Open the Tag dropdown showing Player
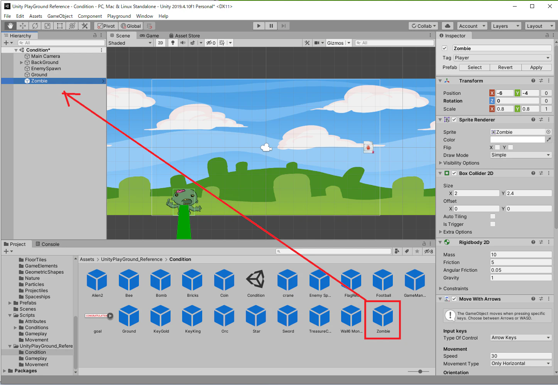 tap(502, 58)
